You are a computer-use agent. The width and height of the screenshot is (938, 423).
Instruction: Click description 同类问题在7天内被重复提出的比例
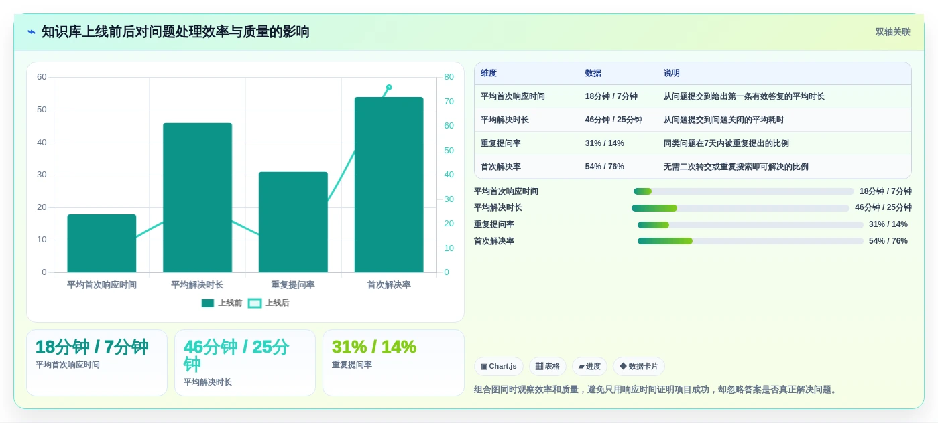coord(726,143)
